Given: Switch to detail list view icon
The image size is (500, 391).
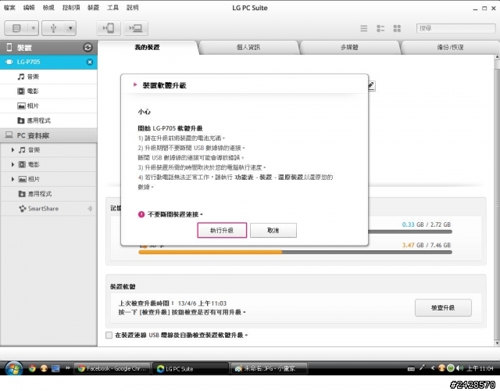Looking at the screenshot, I should click(380, 28).
